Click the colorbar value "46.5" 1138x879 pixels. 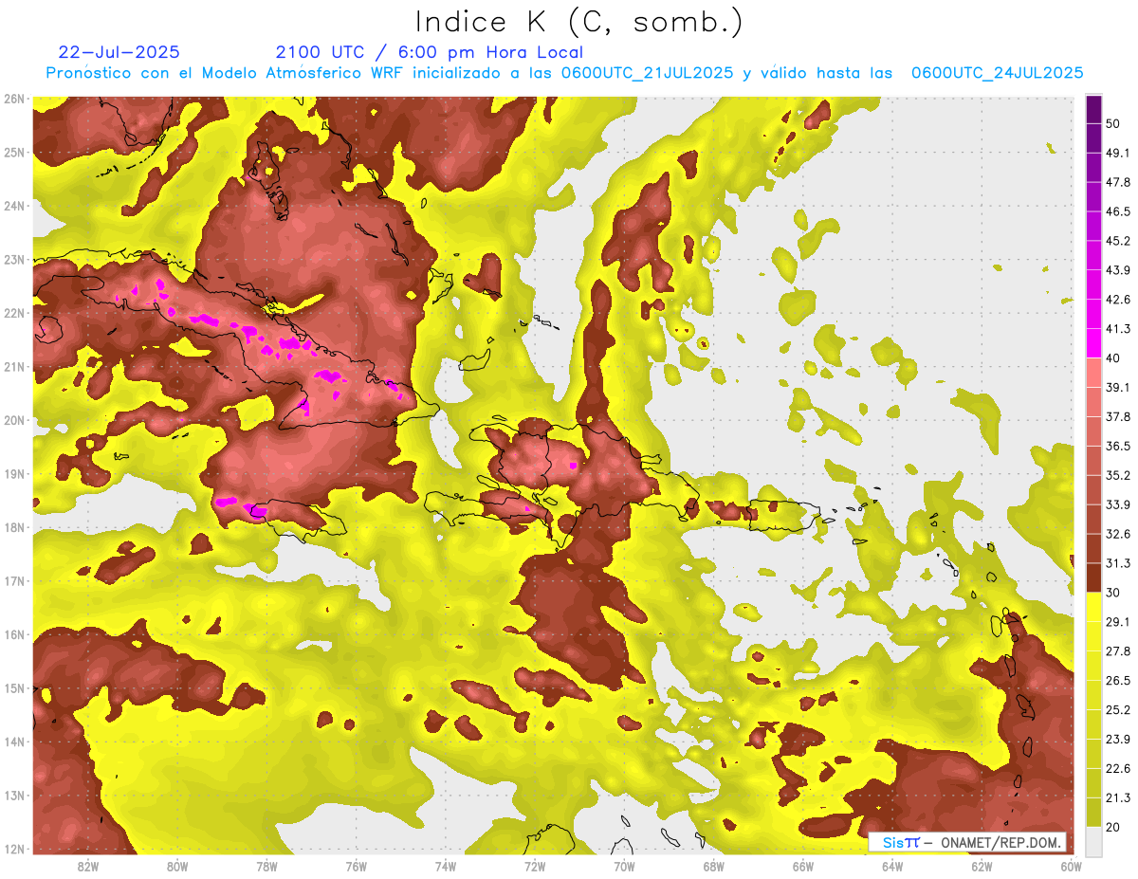pyautogui.click(x=1117, y=211)
